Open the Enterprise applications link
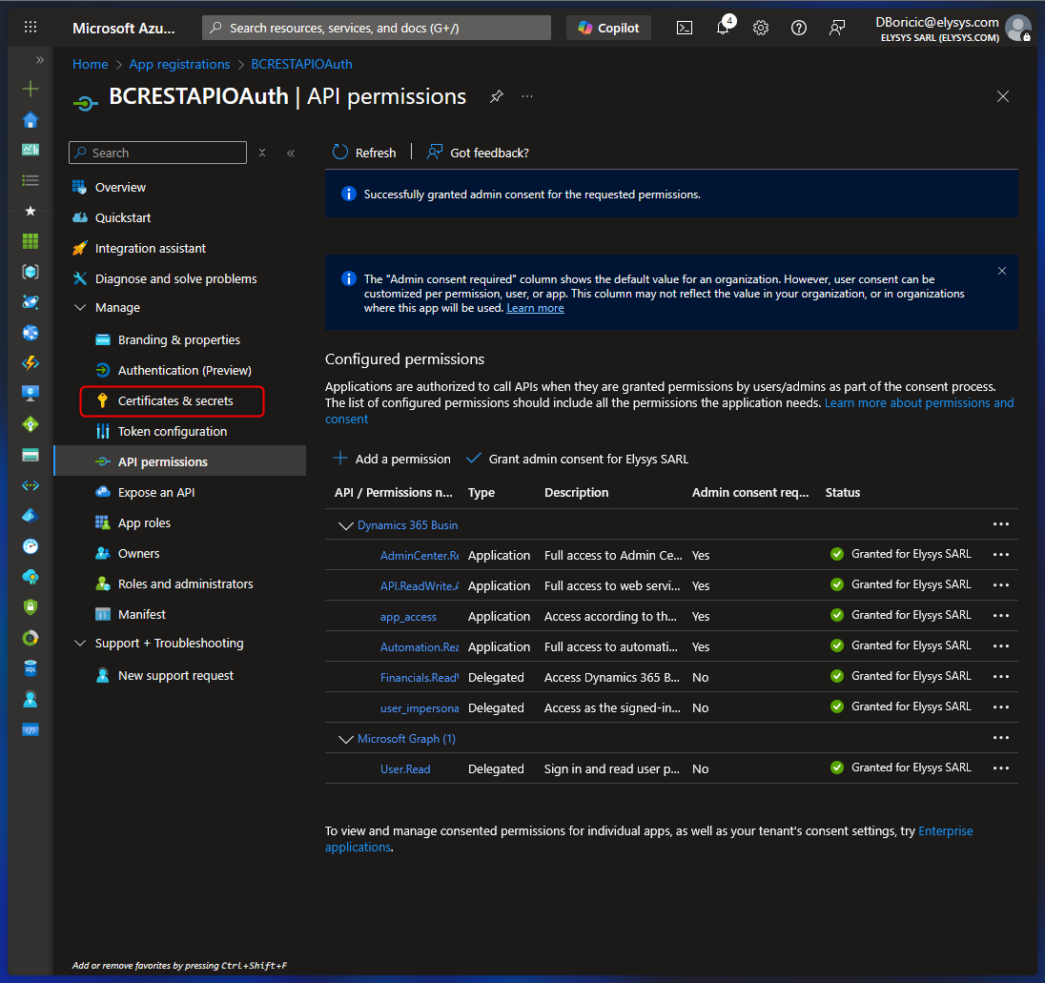 pyautogui.click(x=945, y=831)
